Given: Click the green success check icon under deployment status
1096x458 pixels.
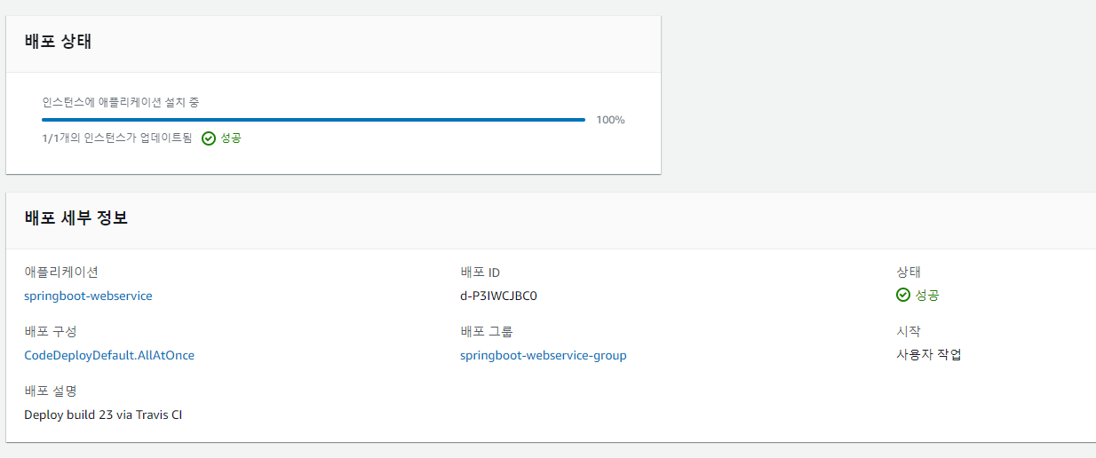Looking at the screenshot, I should pos(209,138).
